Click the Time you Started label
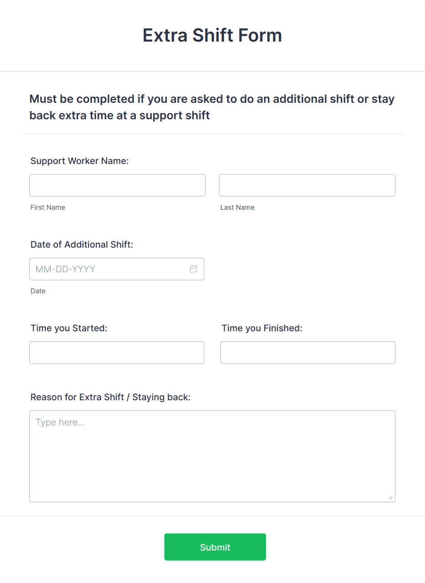 coord(69,328)
